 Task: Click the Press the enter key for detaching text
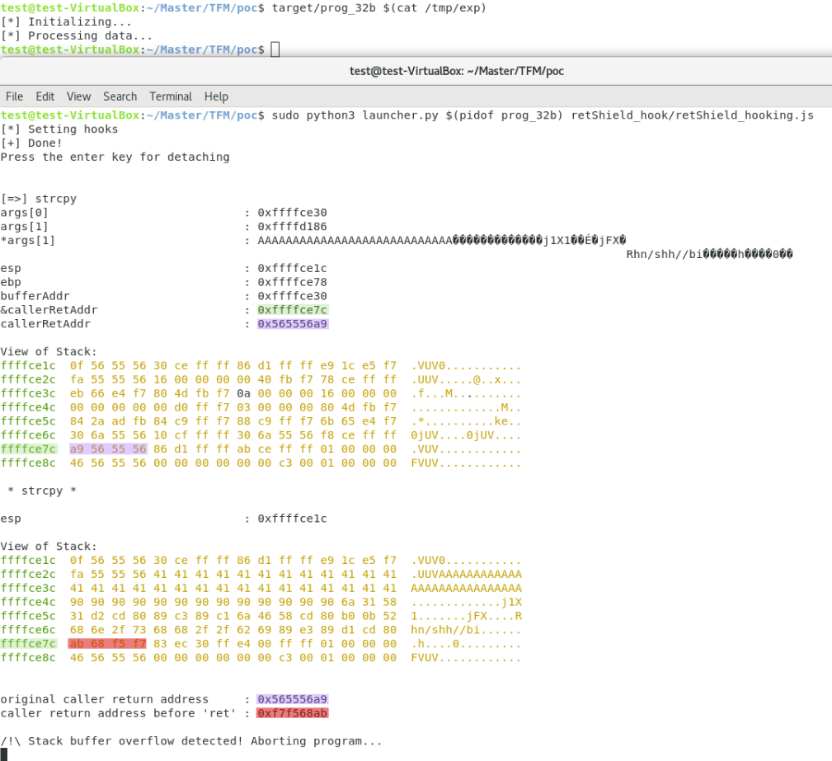click(x=115, y=157)
